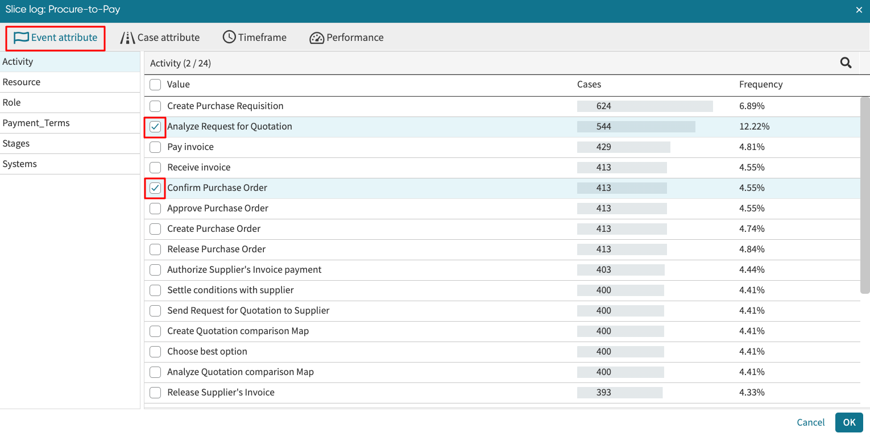Switch to the Performance tab

(x=346, y=38)
